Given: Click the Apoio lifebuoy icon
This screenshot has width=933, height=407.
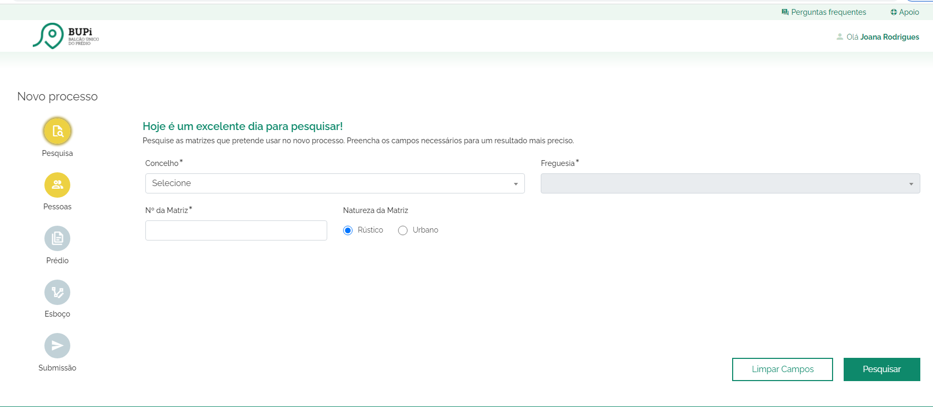Looking at the screenshot, I should click(893, 12).
